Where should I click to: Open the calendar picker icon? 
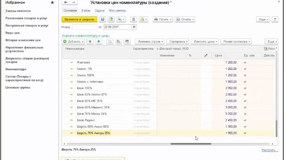pyautogui.click(x=134, y=27)
